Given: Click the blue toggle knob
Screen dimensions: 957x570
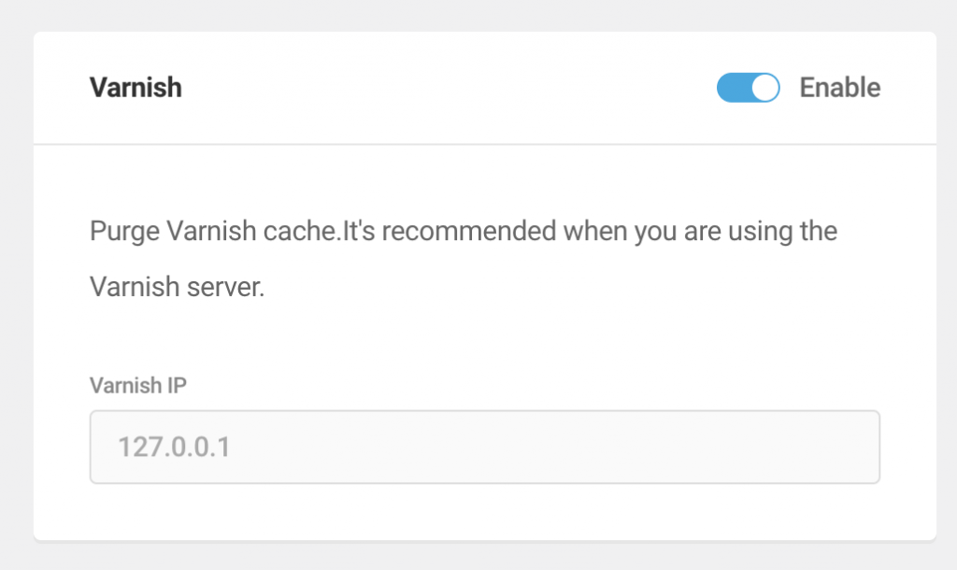Looking at the screenshot, I should click(763, 87).
